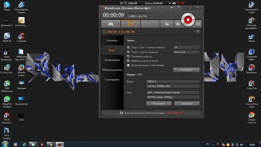261x147 pixels.
Task: Click the move handle icon on top recording bar
Action: [122, 3]
